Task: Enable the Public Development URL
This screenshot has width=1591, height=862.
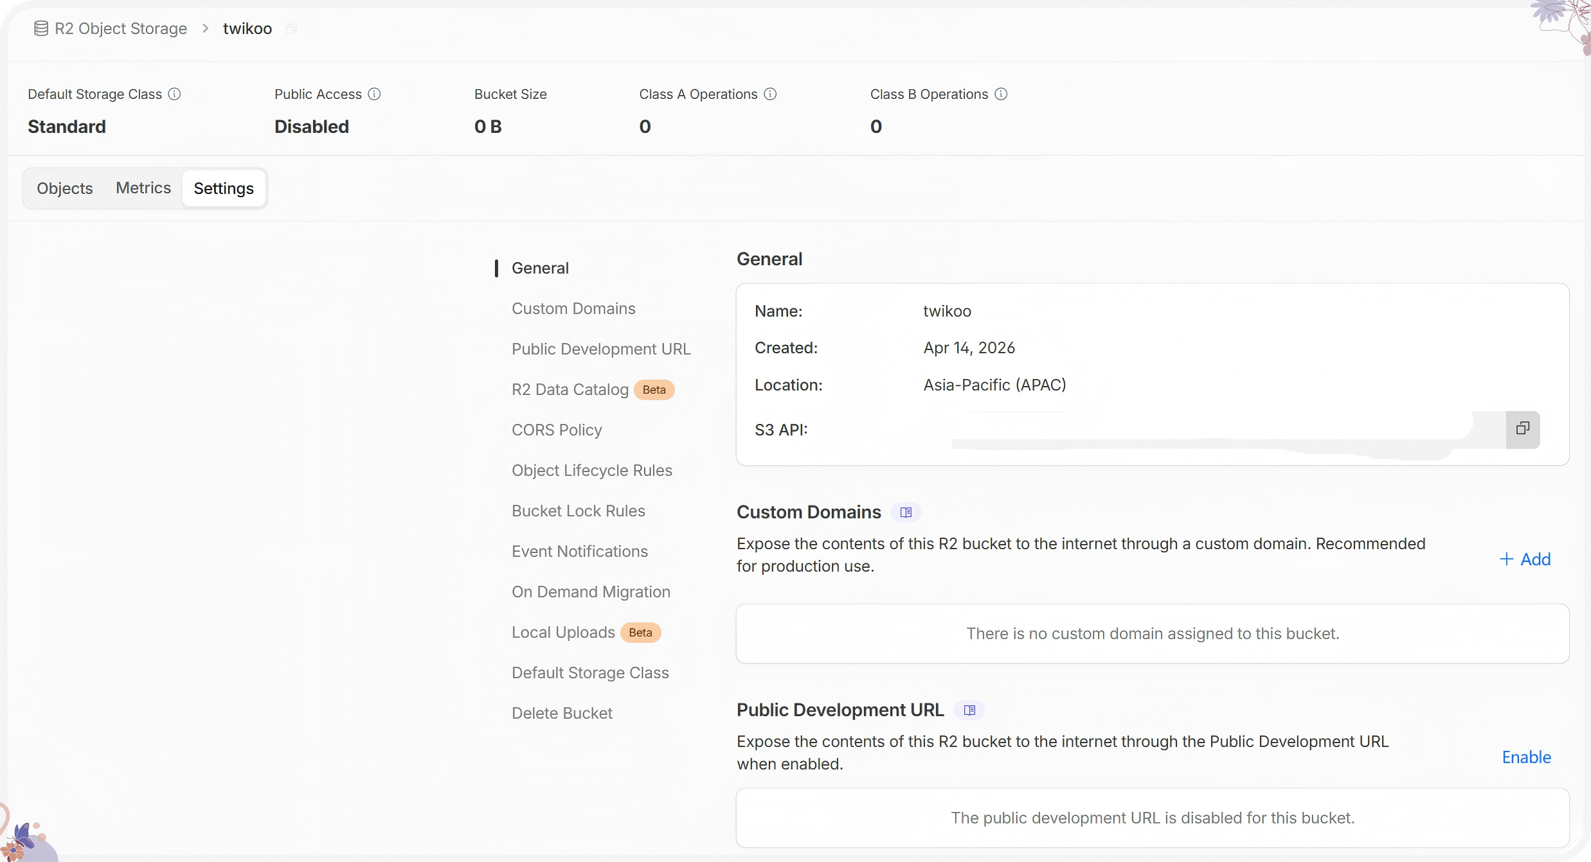Action: coord(1526,757)
